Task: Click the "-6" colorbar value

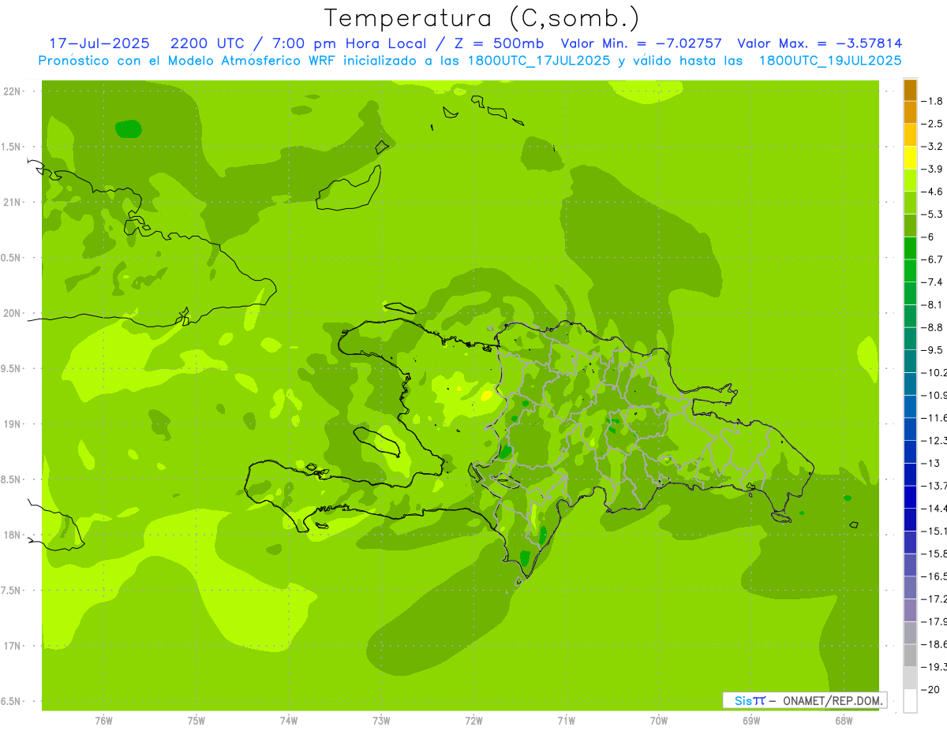Action: point(927,237)
